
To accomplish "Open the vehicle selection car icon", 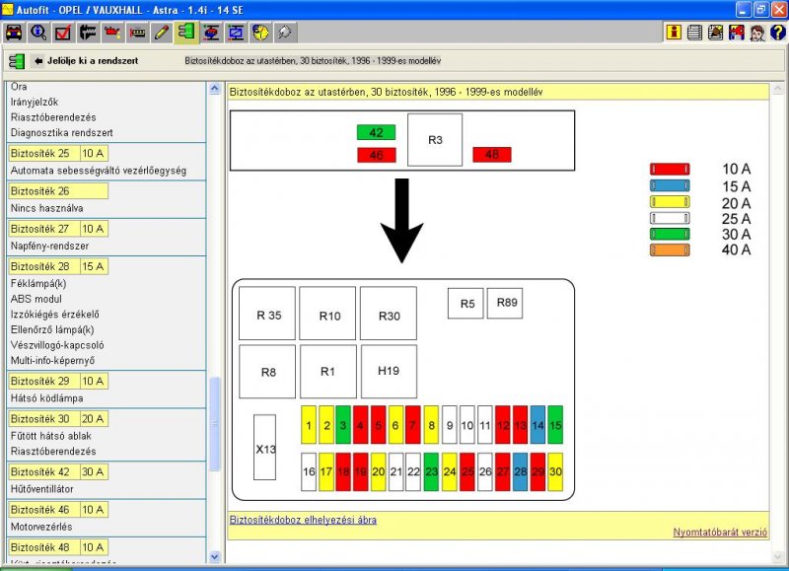I will coord(14,33).
